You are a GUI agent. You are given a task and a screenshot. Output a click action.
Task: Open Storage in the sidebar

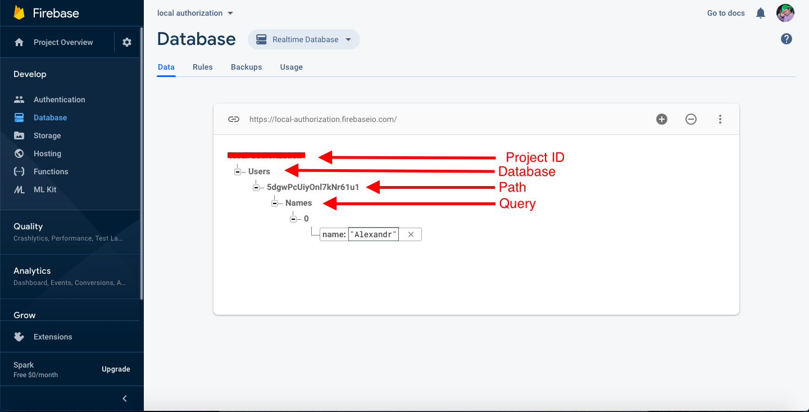(x=47, y=135)
